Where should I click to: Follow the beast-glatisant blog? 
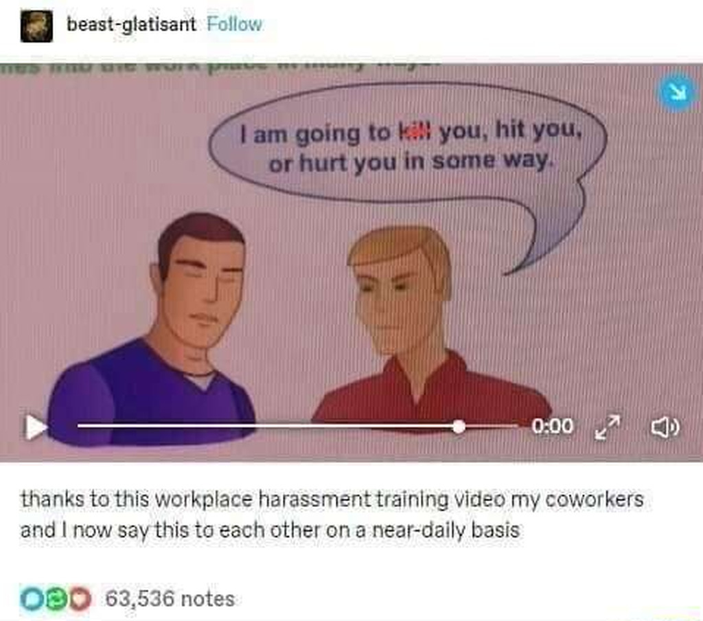235,24
